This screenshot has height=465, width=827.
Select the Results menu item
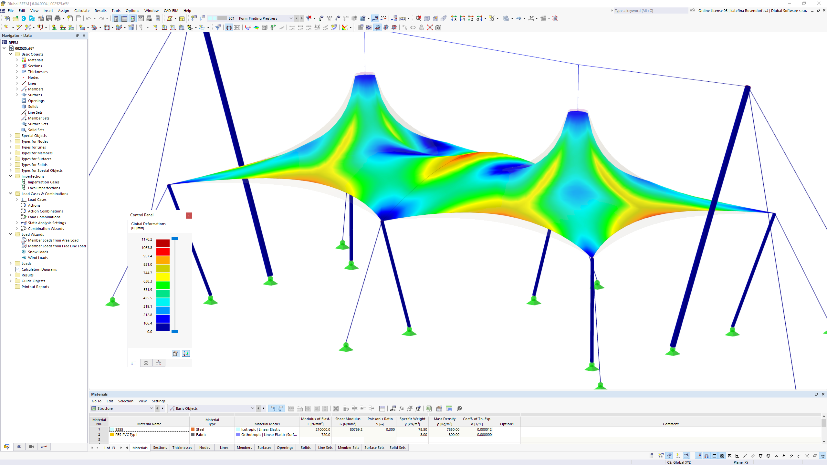pos(100,10)
